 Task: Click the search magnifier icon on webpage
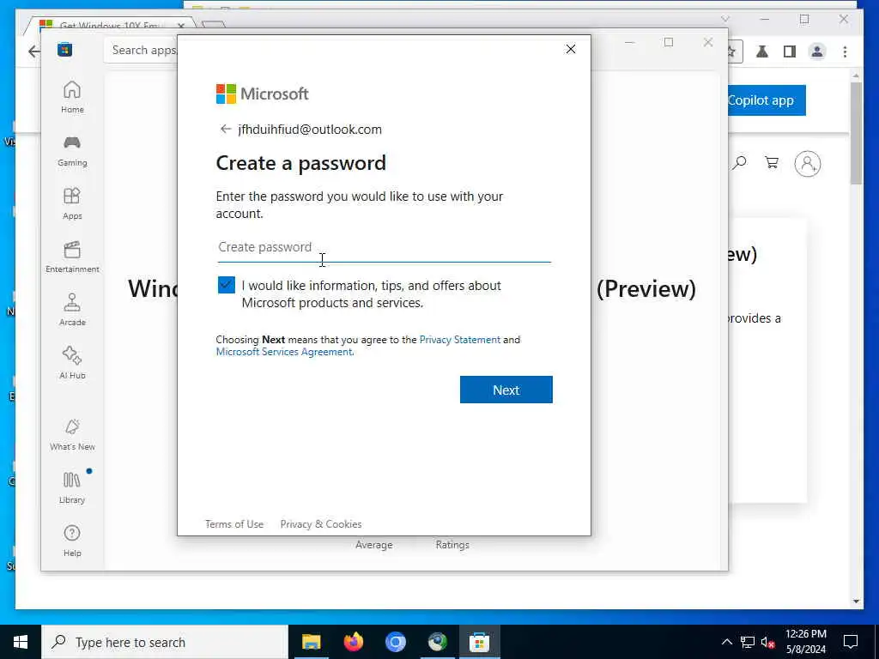[x=739, y=163]
